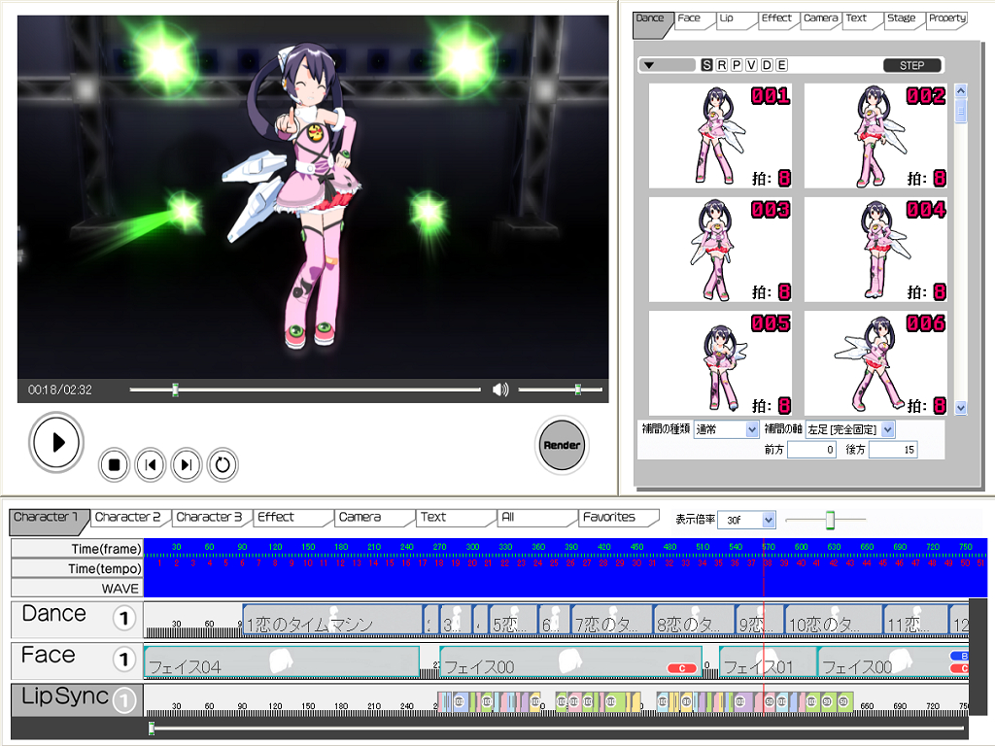Viewport: 995px width, 746px height.
Task: Click the loop/repeat playback icon
Action: point(223,465)
